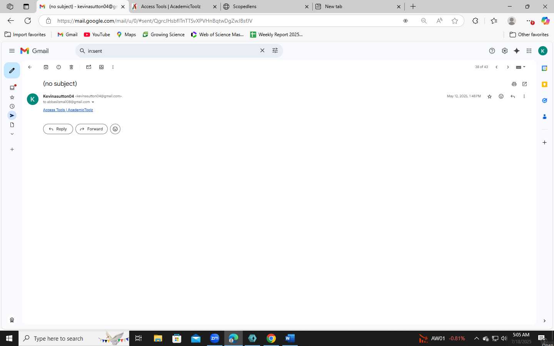Click the Move to icon in toolbar
The height and width of the screenshot is (346, 554).
[101, 67]
